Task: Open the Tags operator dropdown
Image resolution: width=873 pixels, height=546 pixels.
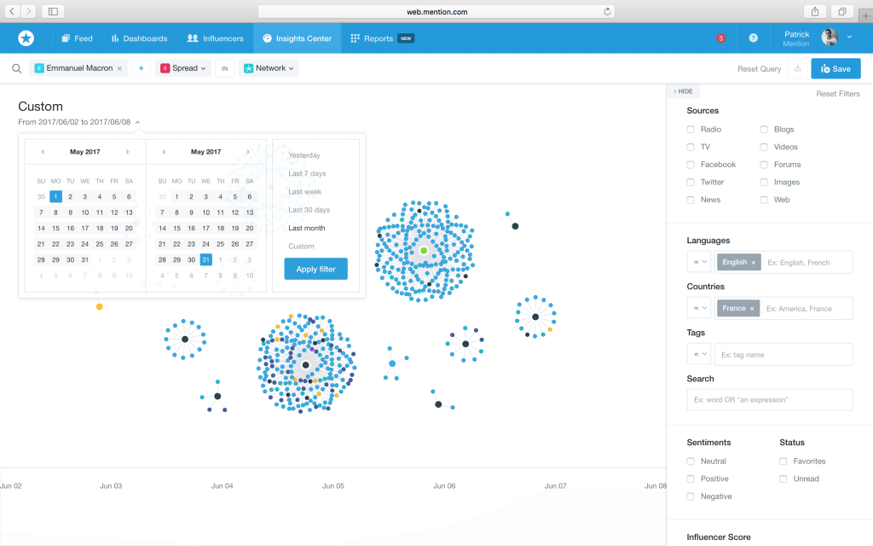Action: (x=698, y=354)
